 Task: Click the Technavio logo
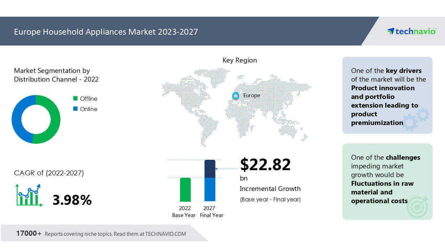point(411,31)
